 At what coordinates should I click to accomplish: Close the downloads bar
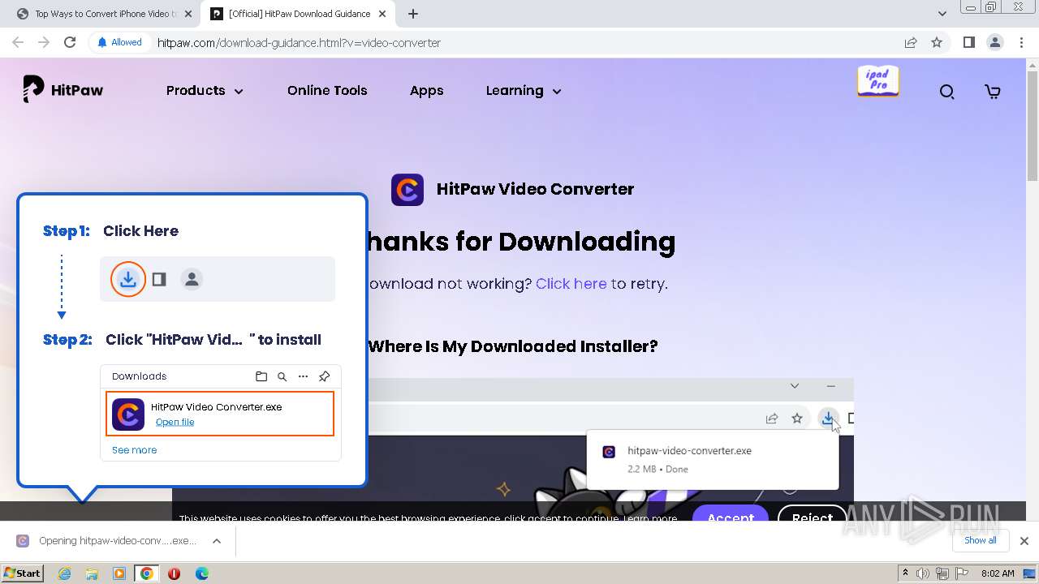(1024, 541)
